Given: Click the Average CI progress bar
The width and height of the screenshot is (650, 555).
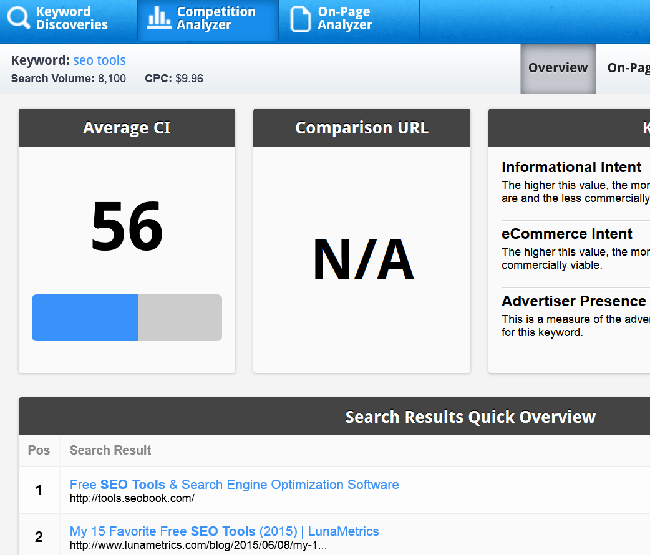Looking at the screenshot, I should (127, 318).
